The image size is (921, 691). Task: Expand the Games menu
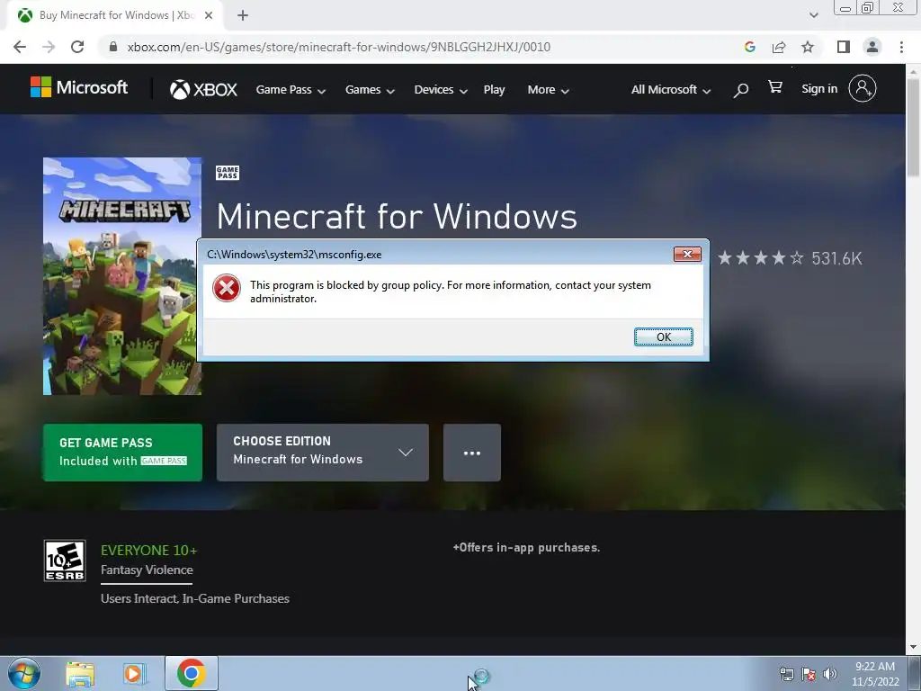(370, 90)
